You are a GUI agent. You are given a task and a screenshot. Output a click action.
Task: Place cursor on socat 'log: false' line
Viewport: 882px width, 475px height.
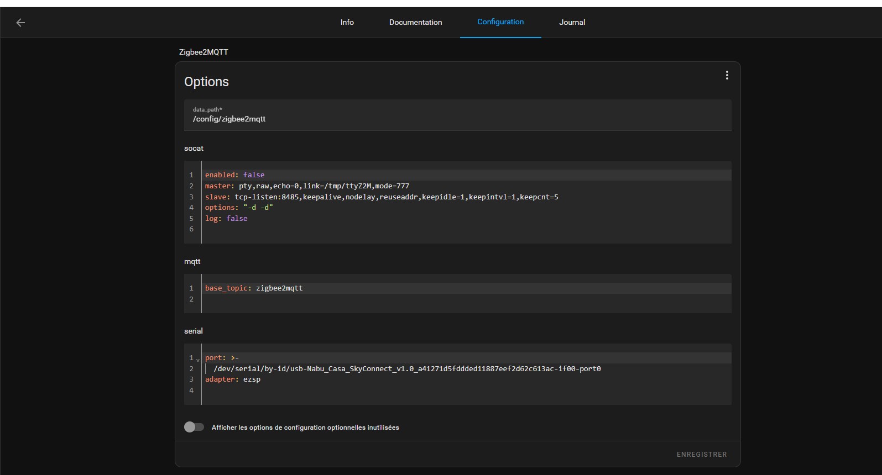(x=226, y=218)
